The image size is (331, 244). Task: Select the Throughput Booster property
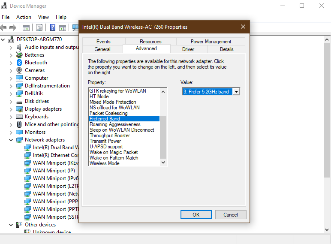click(x=124, y=136)
